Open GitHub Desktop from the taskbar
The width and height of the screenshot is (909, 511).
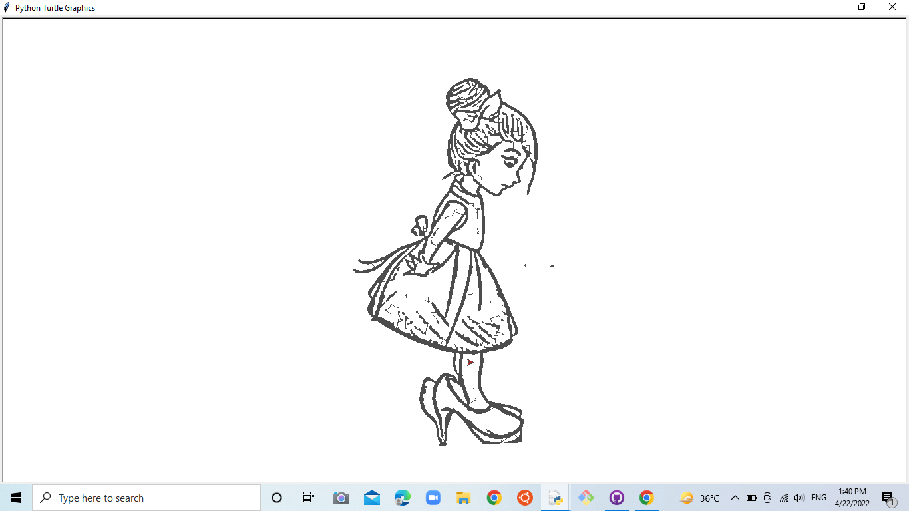tap(617, 498)
